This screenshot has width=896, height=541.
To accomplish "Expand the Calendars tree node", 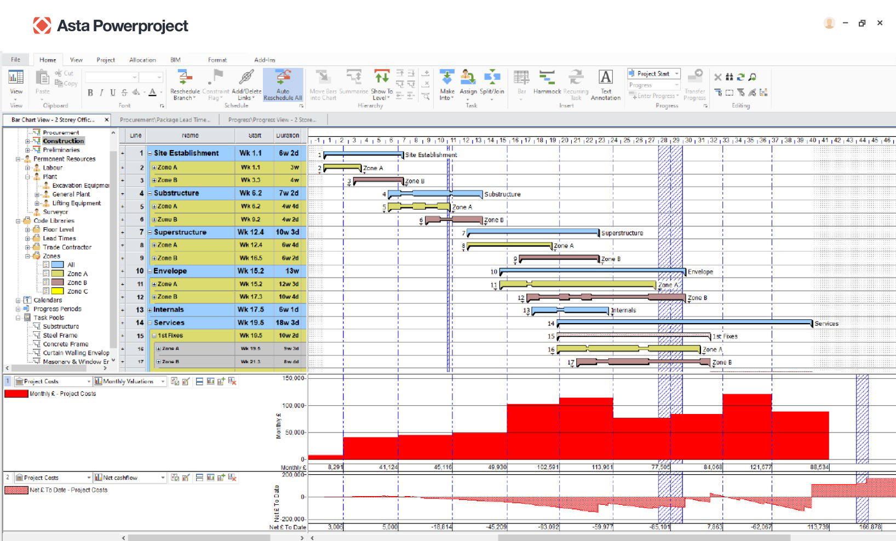I will pos(18,301).
